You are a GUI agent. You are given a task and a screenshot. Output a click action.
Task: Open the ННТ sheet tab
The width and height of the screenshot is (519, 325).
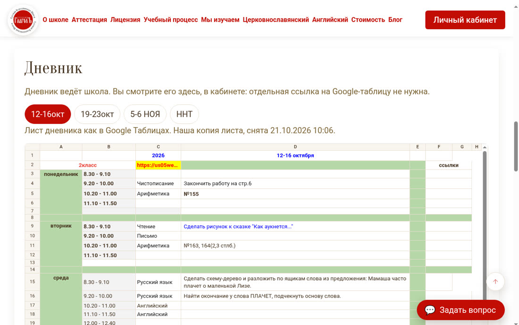pyautogui.click(x=184, y=114)
